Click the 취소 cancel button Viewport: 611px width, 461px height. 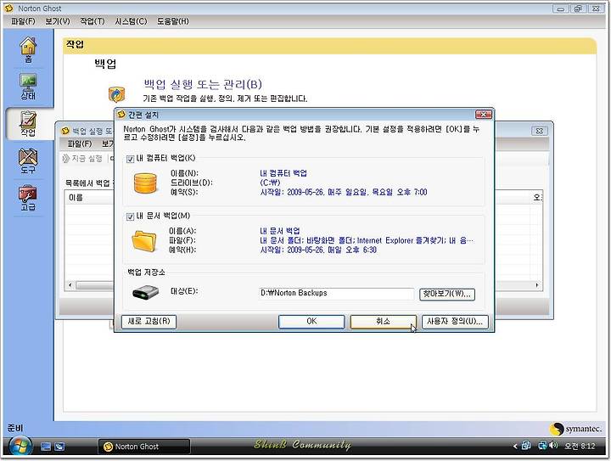(383, 322)
